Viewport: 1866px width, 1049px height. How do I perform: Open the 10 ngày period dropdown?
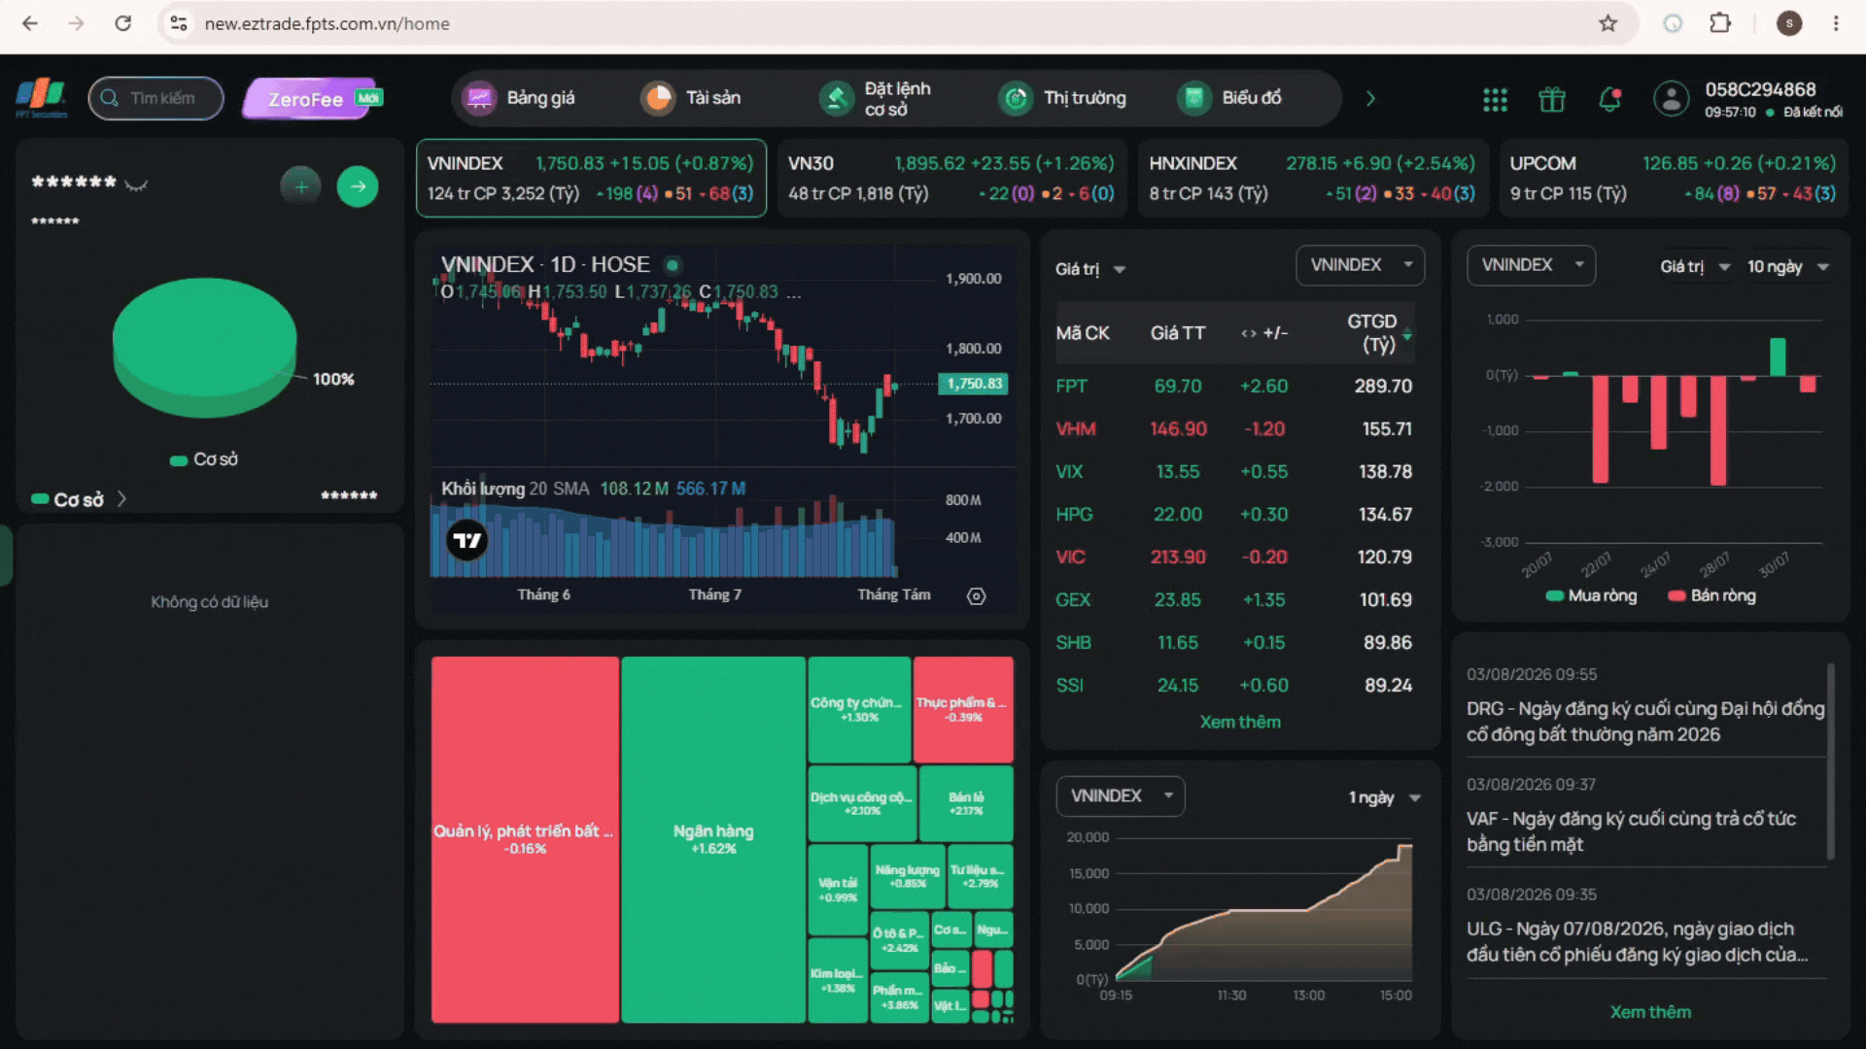pyautogui.click(x=1788, y=266)
